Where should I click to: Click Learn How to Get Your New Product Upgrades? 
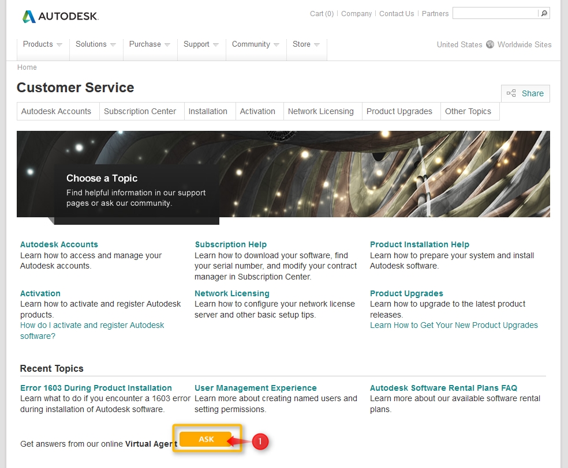coord(454,325)
